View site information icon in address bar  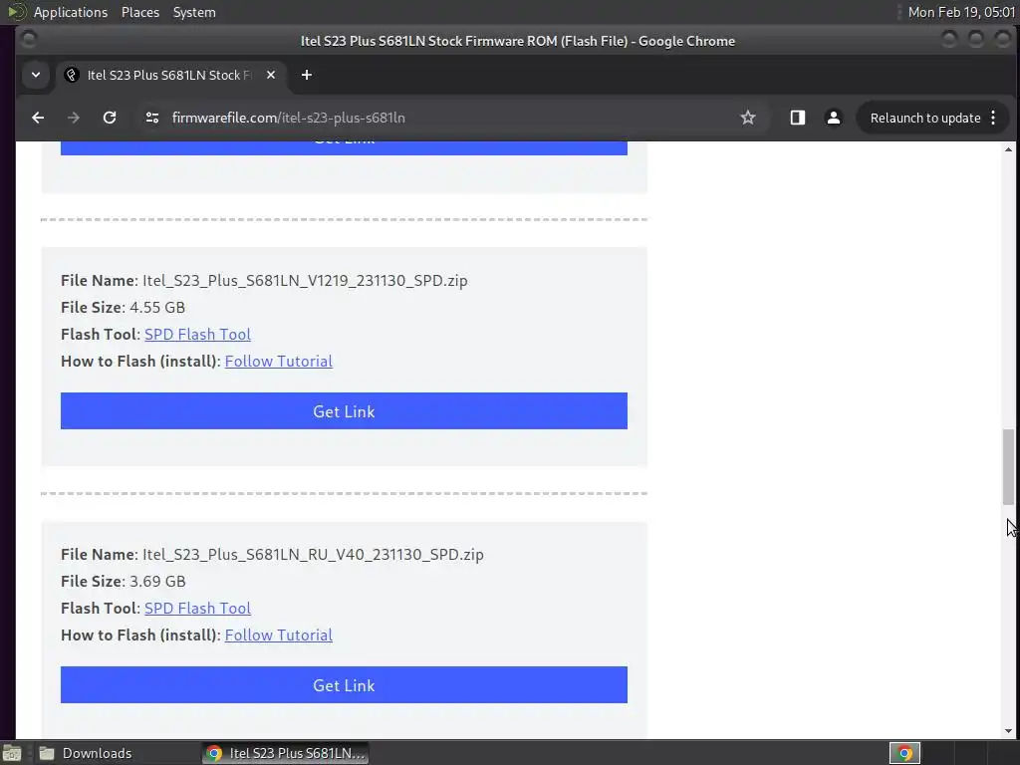(x=152, y=118)
